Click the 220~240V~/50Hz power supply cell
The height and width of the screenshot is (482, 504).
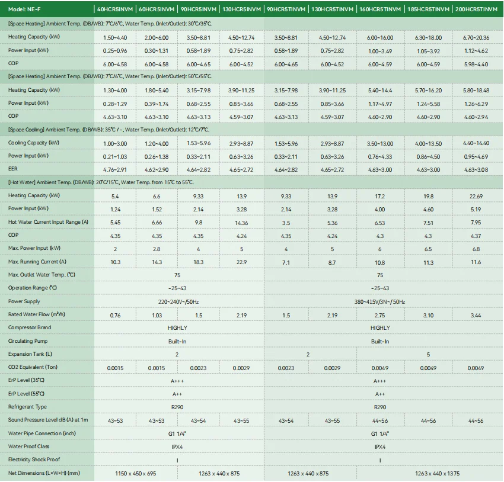[x=178, y=301]
